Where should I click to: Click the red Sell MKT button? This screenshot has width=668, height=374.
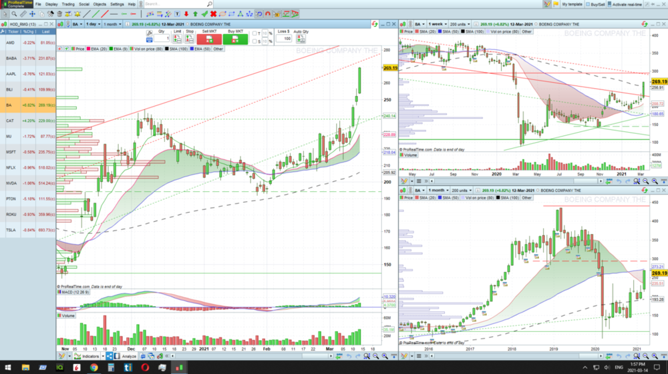(x=209, y=39)
